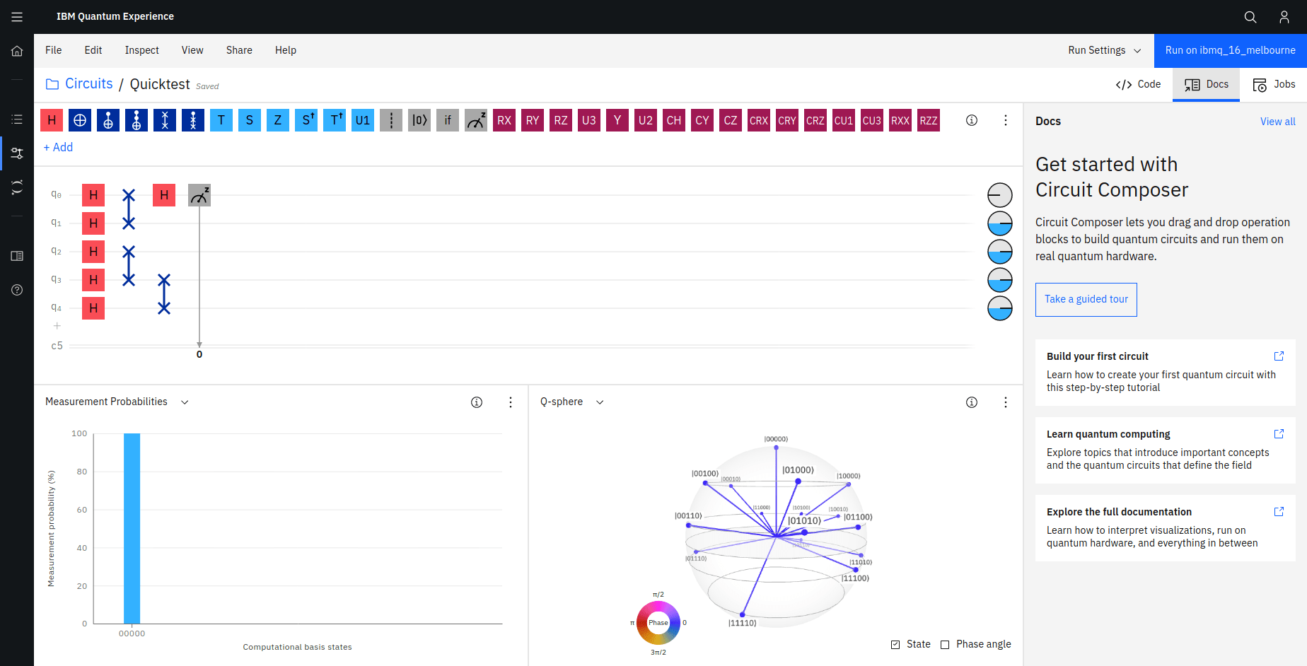
Task: Open the search icon in header
Action: [x=1250, y=17]
